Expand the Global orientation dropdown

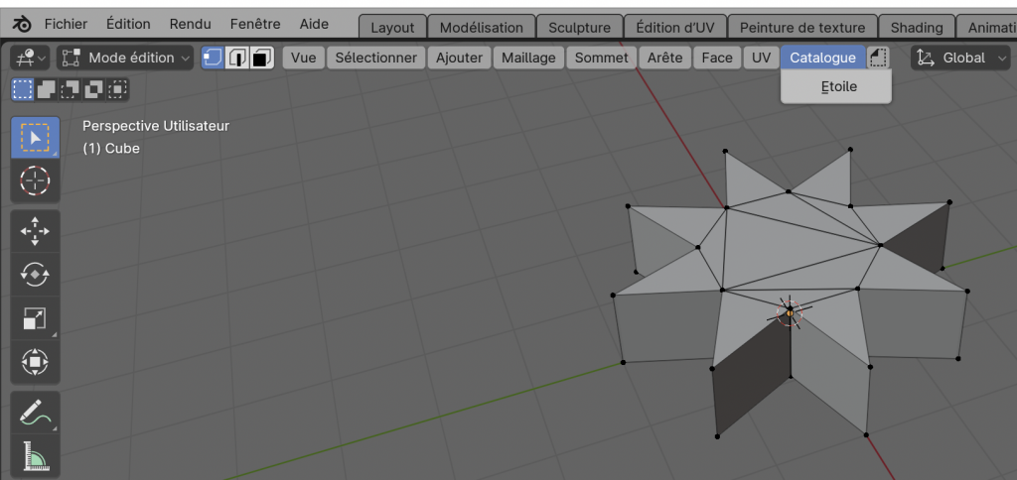(x=960, y=58)
